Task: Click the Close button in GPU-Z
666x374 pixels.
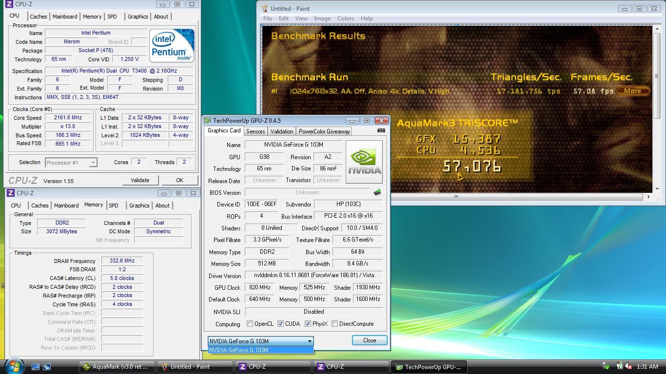Action: point(370,340)
